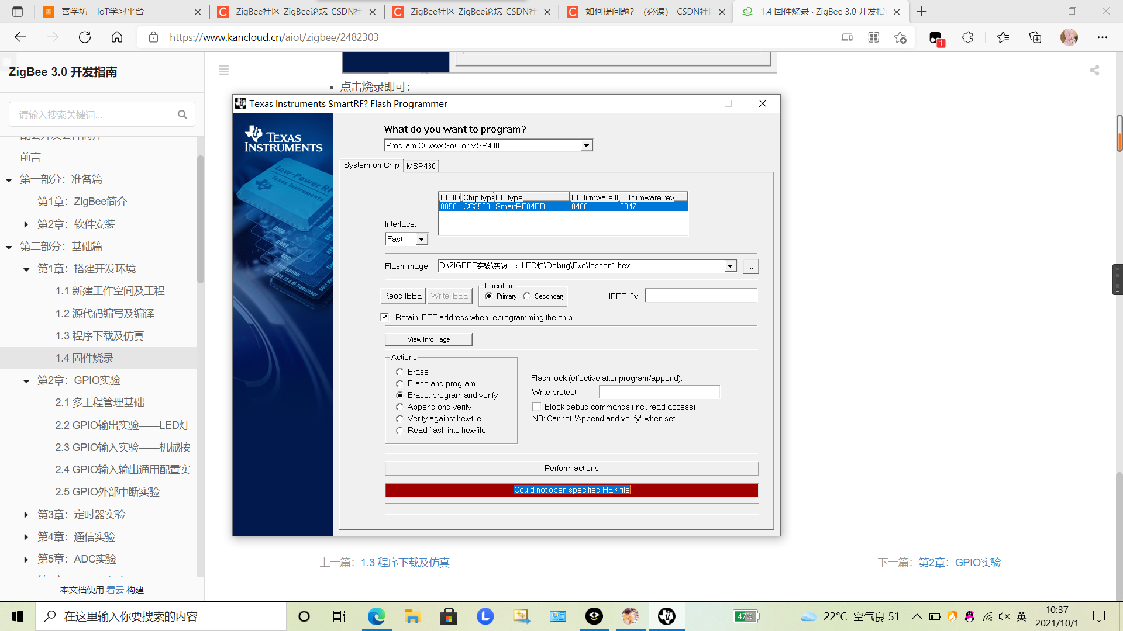Screen dimensions: 1123x631
Task: Open the favorites list icon
Action: tap(1003, 37)
